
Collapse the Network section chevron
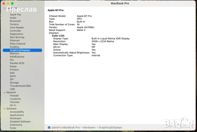[5, 92]
